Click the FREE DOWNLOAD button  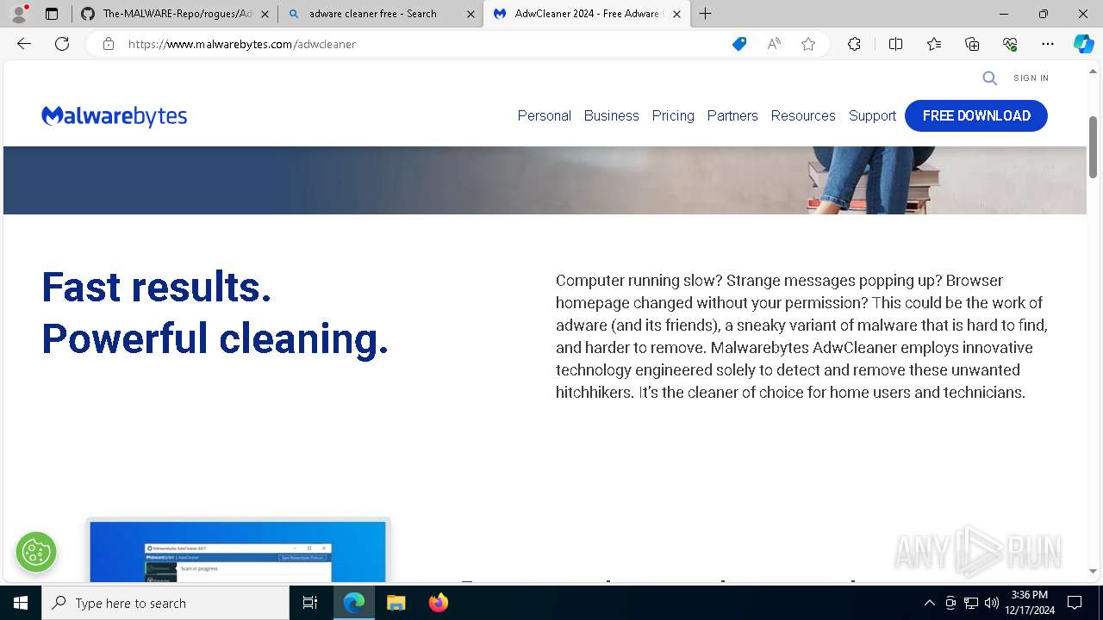[976, 115]
